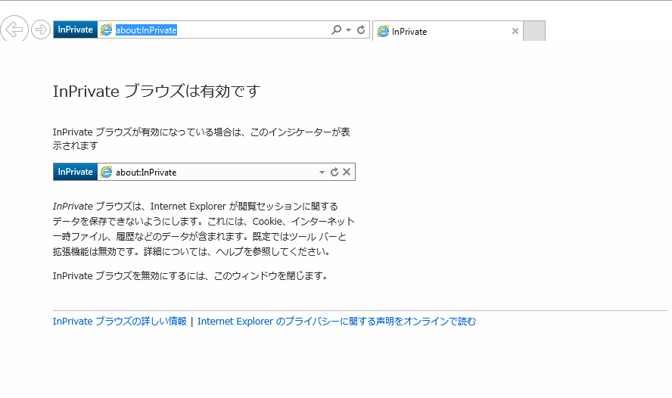Viewport: 672px width, 398px height.
Task: Click the Internet Explorer icon on the InPrivate tab
Action: pyautogui.click(x=384, y=31)
